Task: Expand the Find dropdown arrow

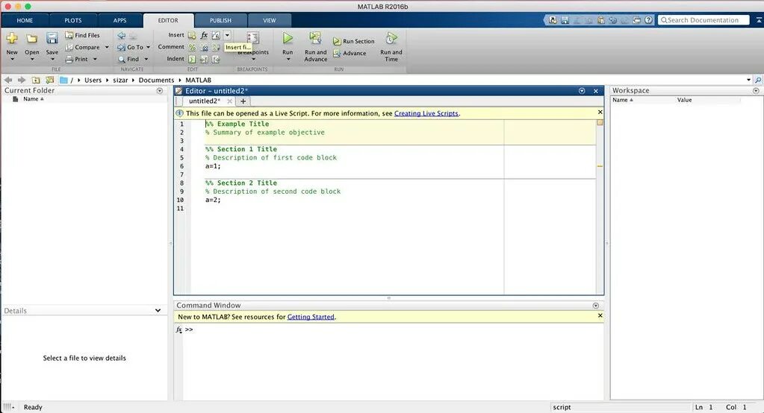Action: (146, 60)
